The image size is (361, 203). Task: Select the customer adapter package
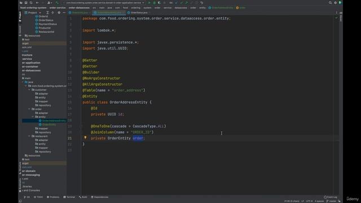click(x=43, y=94)
